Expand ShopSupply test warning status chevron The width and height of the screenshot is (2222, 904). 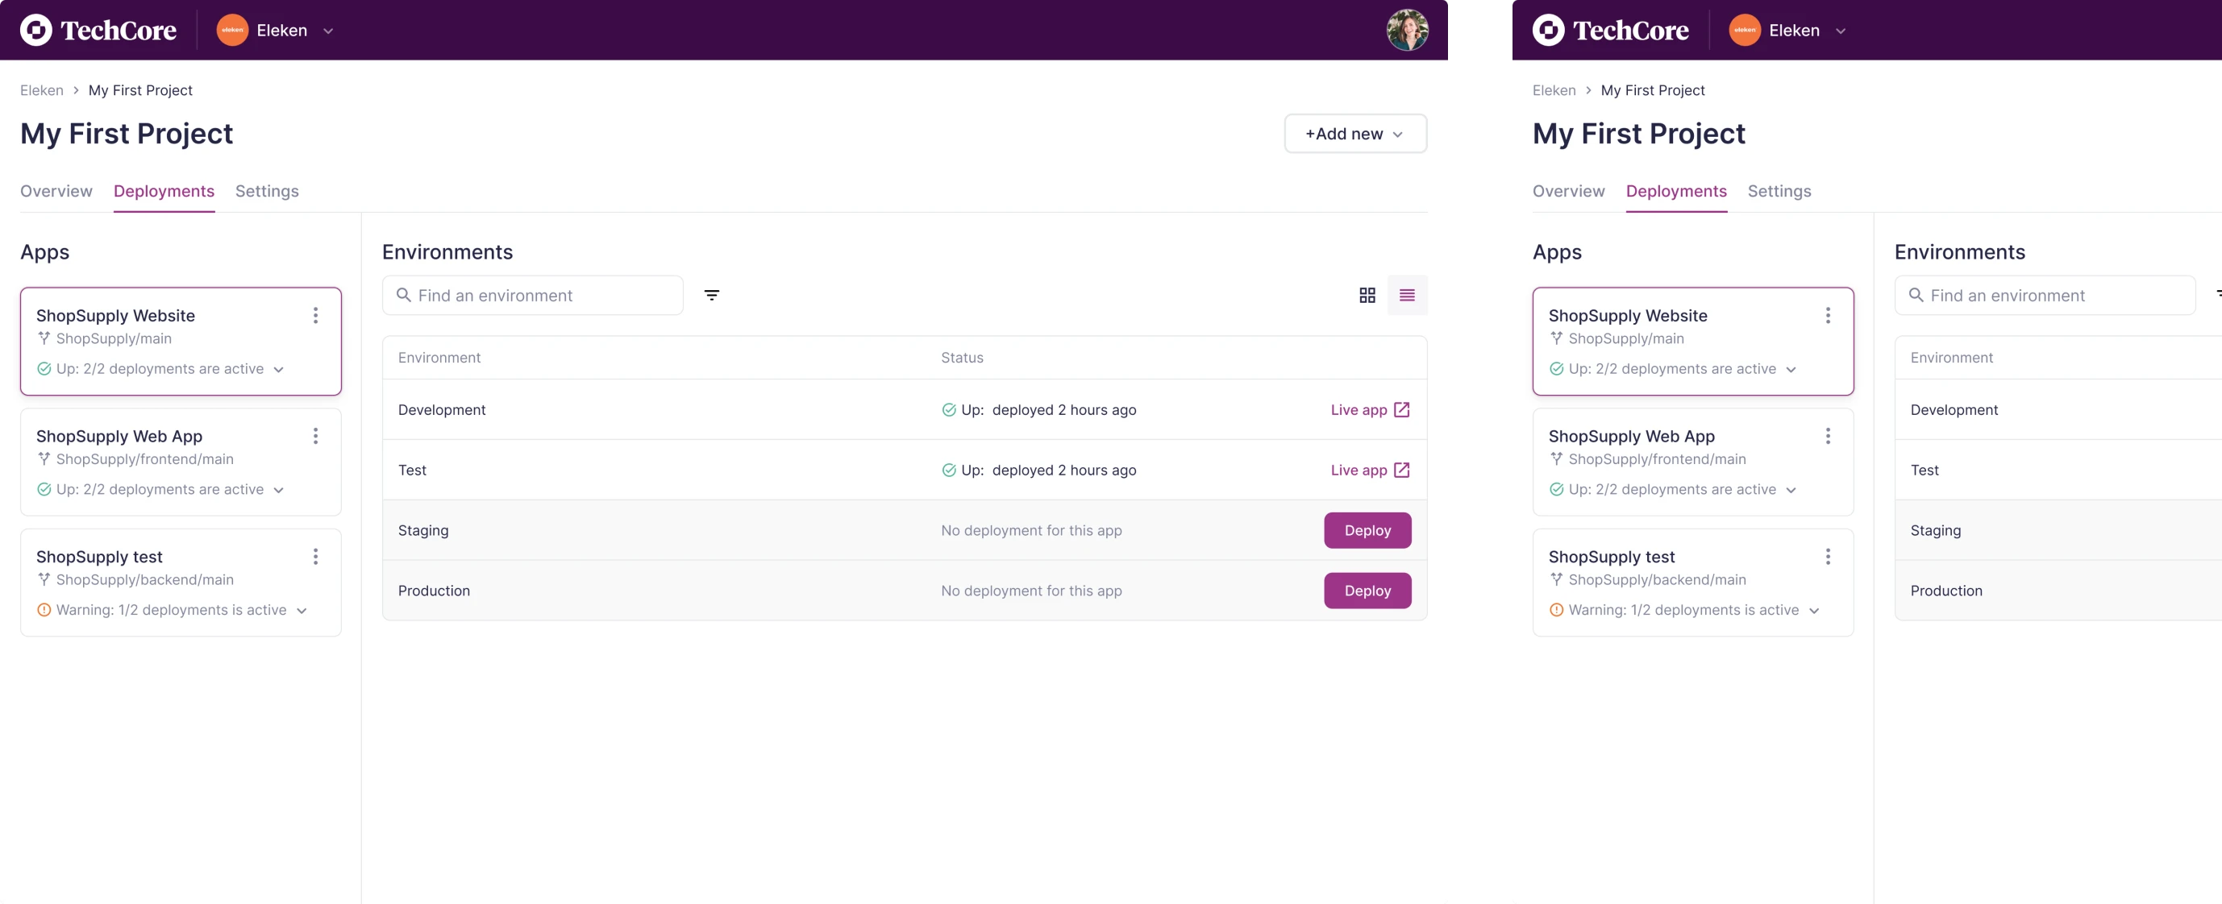click(302, 611)
